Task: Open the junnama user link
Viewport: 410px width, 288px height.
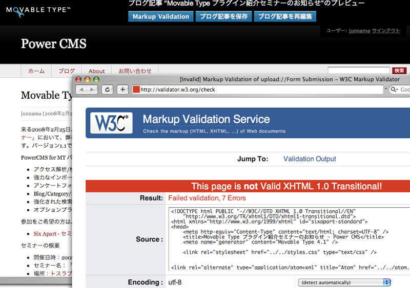Action: pos(359,31)
